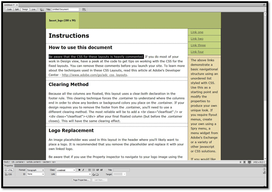
Task: Switch to Split view
Action: (x=16, y=10)
